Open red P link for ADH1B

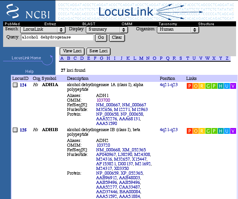pyautogui.click(x=189, y=131)
